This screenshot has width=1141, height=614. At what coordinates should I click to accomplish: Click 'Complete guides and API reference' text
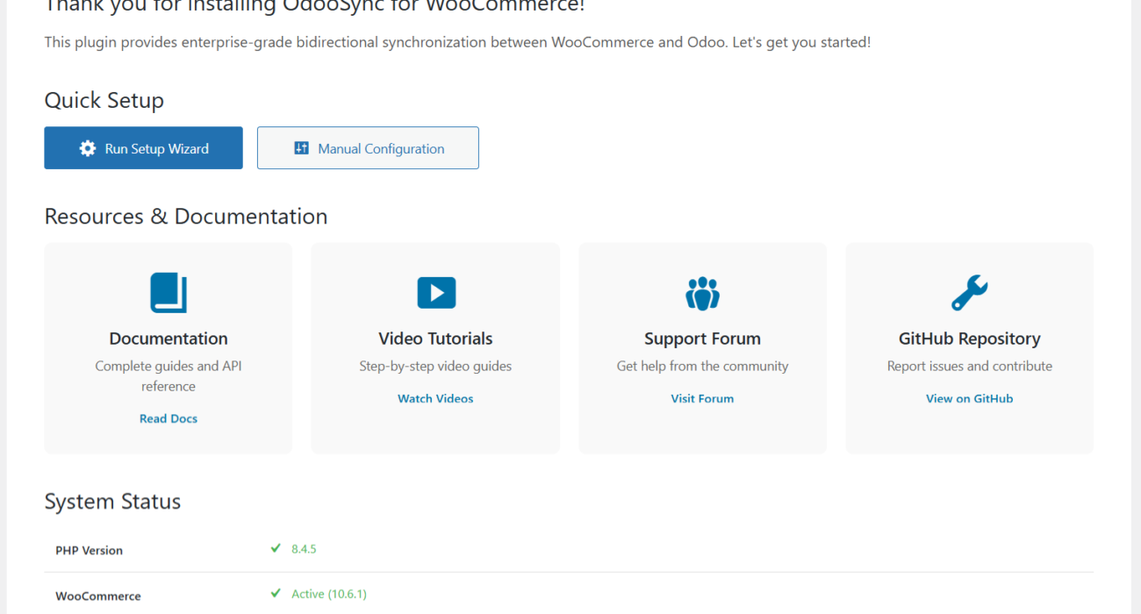[169, 376]
